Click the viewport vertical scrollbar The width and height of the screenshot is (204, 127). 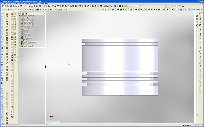tap(195, 67)
